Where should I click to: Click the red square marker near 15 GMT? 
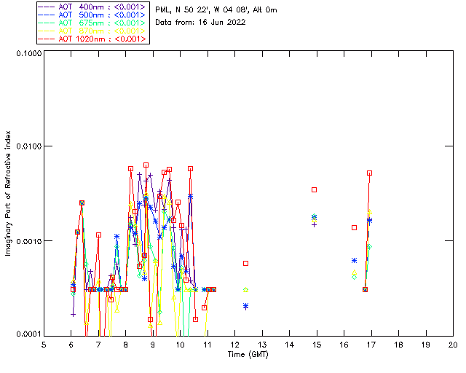click(x=315, y=189)
